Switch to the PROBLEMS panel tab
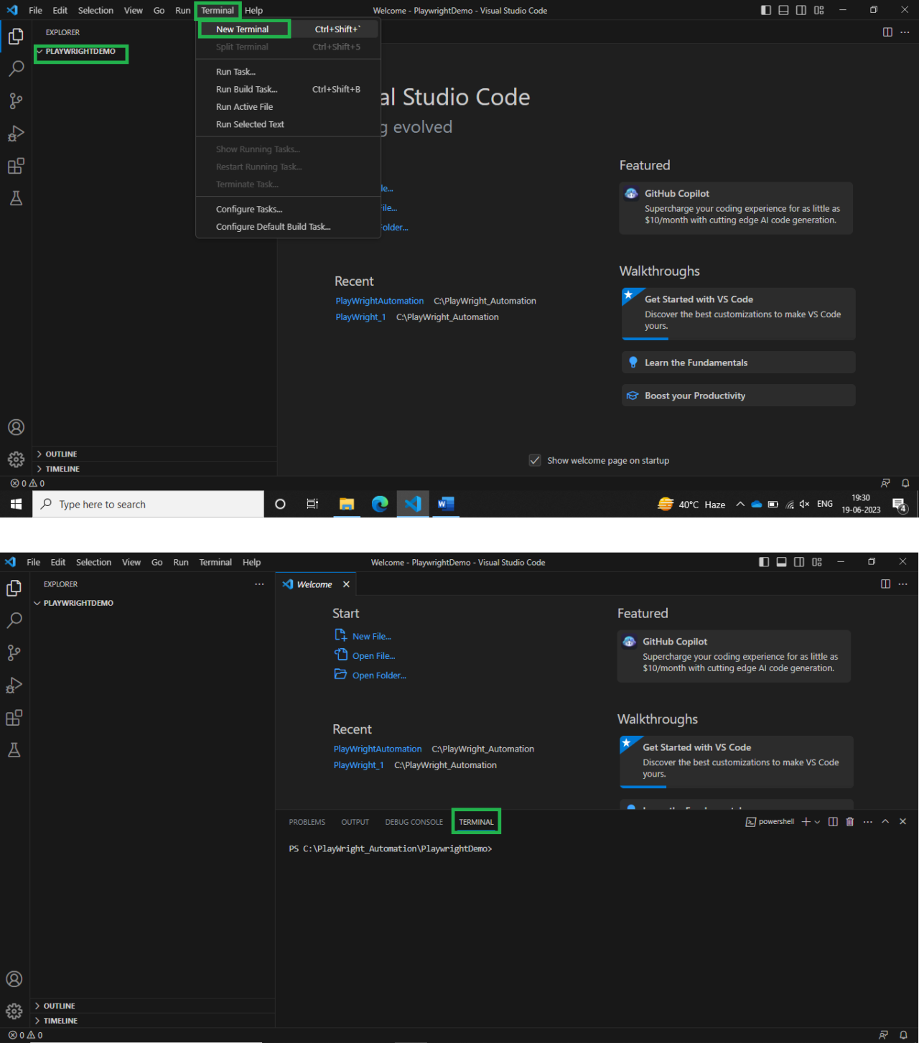Screen dimensions: 919x1043 (x=307, y=823)
